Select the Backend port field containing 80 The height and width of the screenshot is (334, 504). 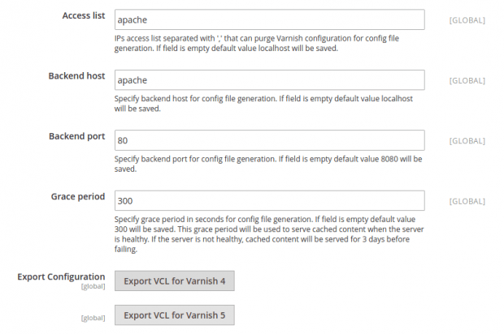pos(268,140)
